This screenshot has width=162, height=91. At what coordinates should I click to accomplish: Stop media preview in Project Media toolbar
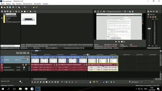point(25,12)
